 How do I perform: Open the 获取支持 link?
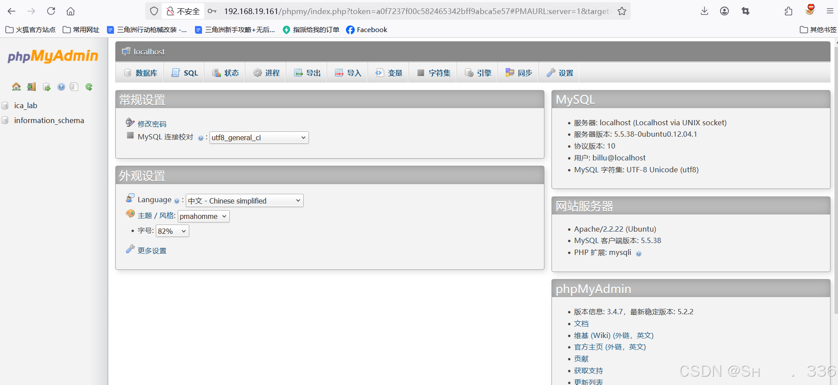pos(588,370)
